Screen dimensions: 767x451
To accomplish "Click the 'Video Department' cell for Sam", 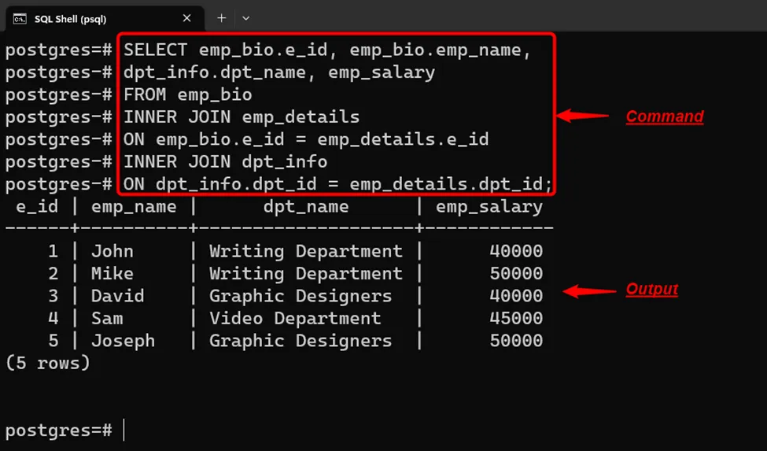I will (x=295, y=319).
